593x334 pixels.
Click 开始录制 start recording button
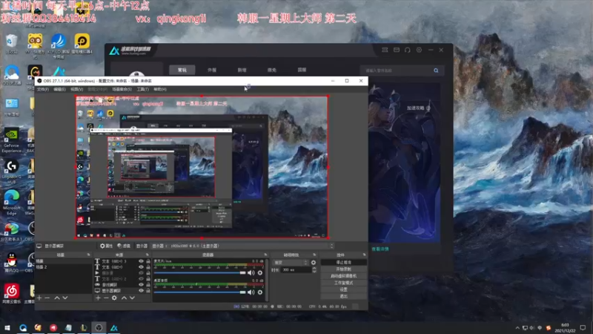click(x=343, y=269)
